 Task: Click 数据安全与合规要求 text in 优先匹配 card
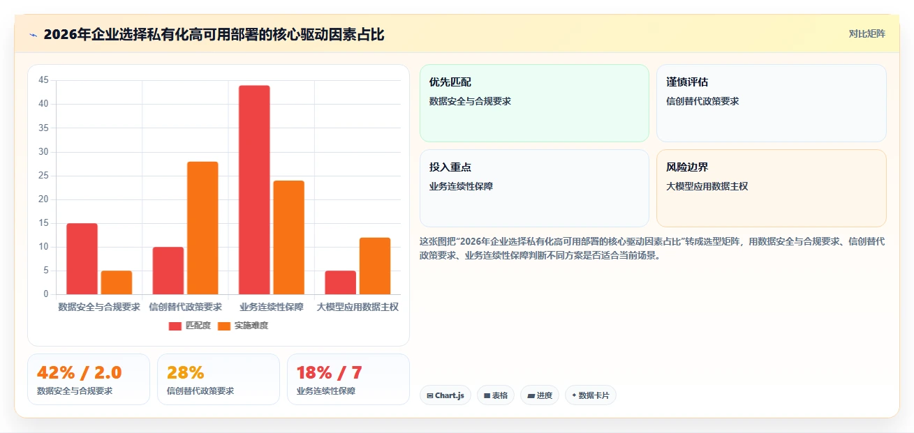tap(470, 101)
